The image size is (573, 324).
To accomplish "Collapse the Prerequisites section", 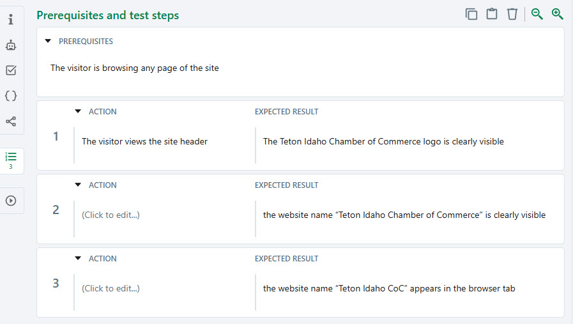I will tap(48, 42).
